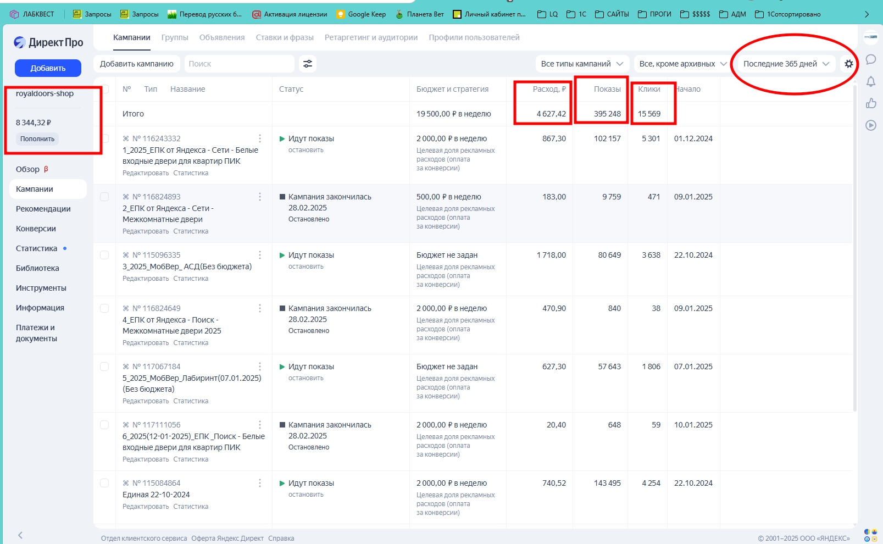The width and height of the screenshot is (883, 544).
Task: Open Инструменты in the sidebar
Action: click(x=41, y=288)
